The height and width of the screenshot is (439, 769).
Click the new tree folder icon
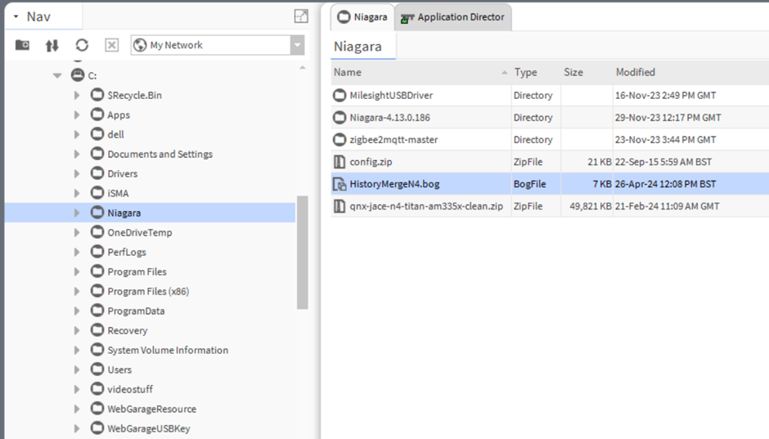[x=23, y=45]
